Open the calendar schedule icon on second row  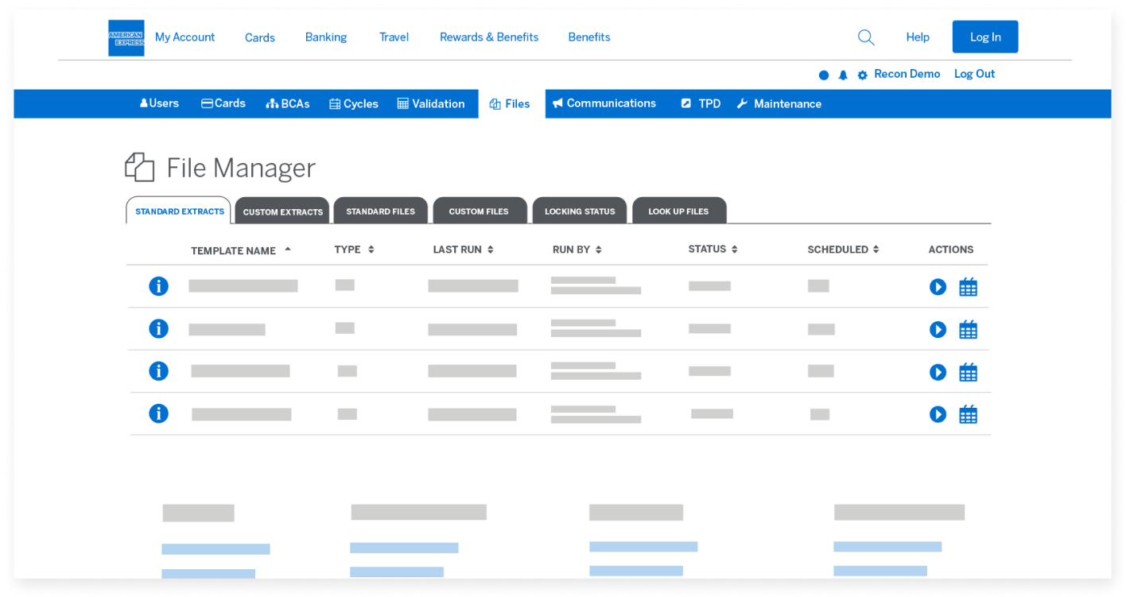point(968,329)
